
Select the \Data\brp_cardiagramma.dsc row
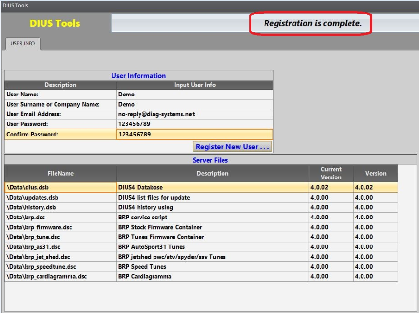[60, 276]
